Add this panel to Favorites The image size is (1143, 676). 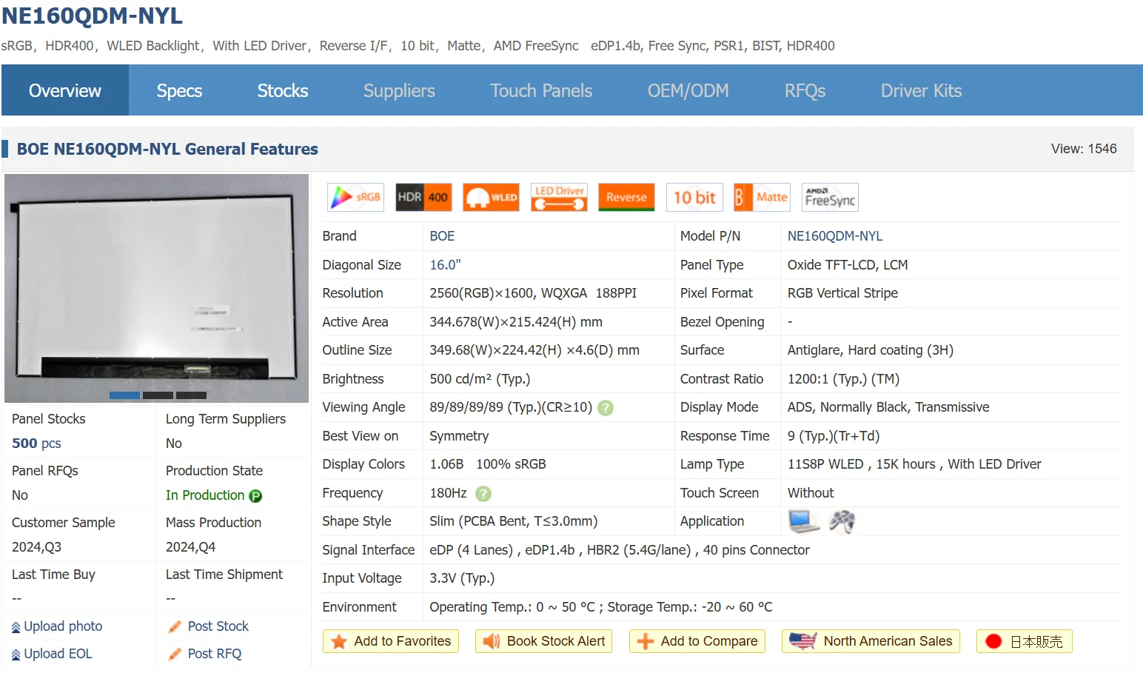[391, 641]
